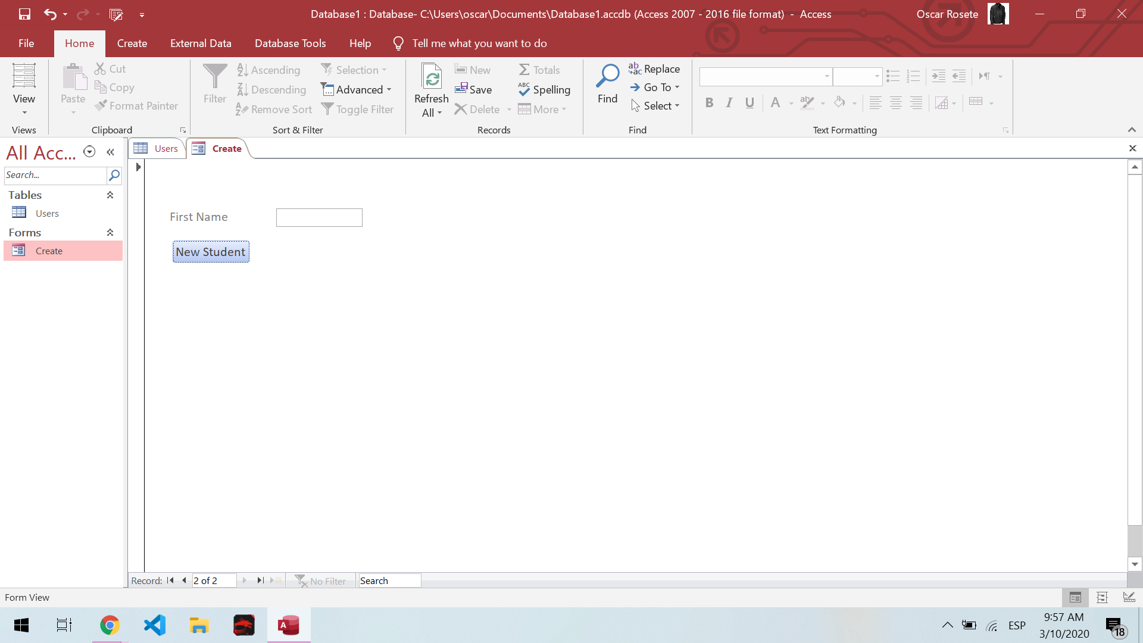Viewport: 1143px width, 643px height.
Task: Open the font color dropdown arrow
Action: tap(791, 104)
